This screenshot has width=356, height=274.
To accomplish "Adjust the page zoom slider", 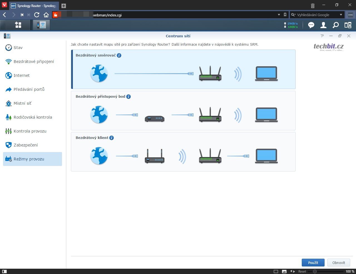I will pyautogui.click(x=315, y=271).
